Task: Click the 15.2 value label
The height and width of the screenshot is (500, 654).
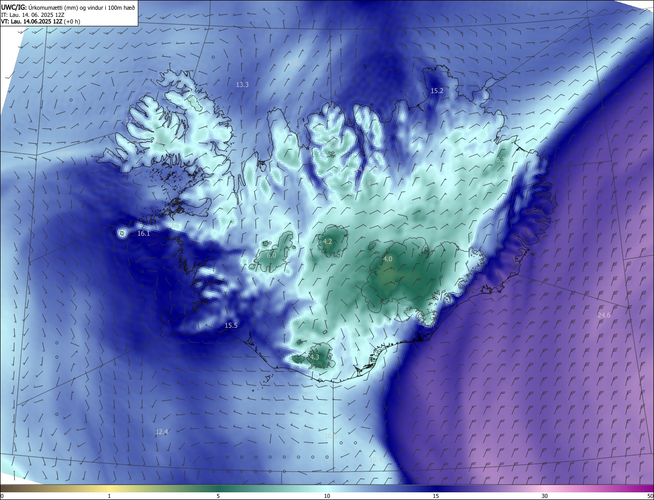Action: (437, 90)
